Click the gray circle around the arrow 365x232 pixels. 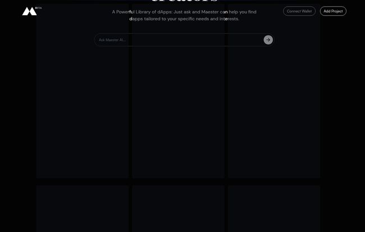pyautogui.click(x=268, y=40)
